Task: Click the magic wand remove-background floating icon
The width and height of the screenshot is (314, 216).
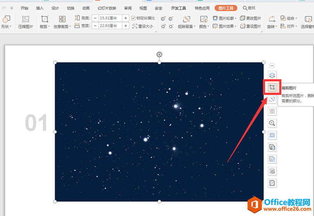Action: coord(272,99)
